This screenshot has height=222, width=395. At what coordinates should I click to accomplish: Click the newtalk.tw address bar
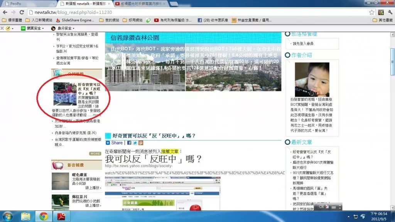coord(201,12)
